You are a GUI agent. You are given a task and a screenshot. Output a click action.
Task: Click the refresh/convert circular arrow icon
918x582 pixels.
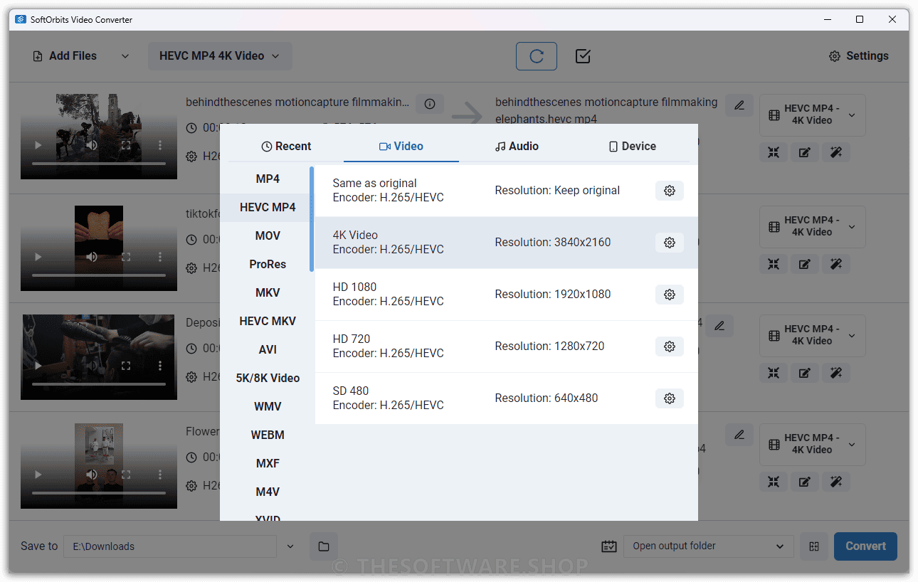537,56
